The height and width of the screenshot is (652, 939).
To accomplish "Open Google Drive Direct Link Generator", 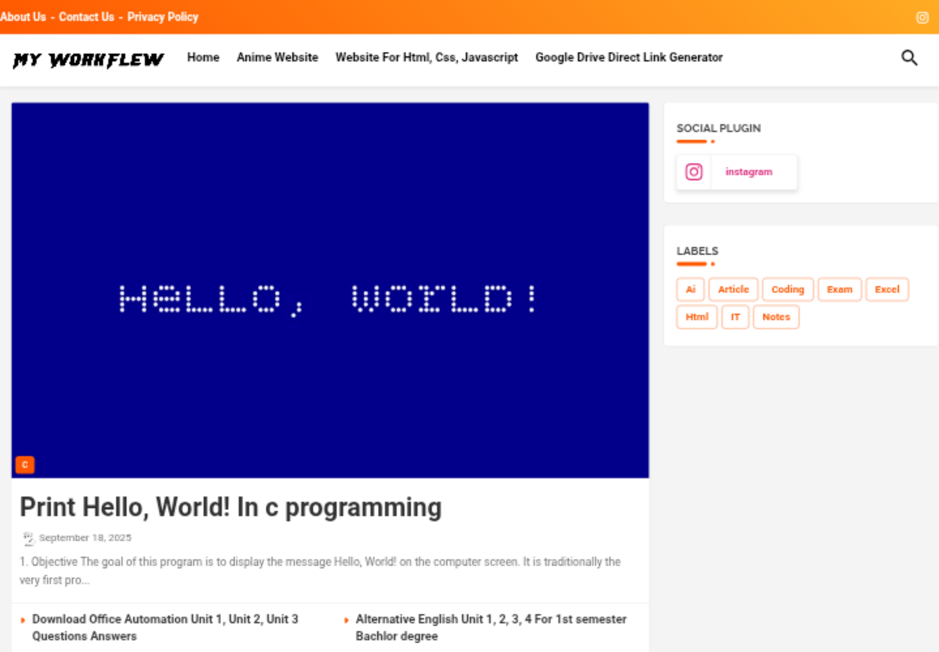I will (629, 58).
